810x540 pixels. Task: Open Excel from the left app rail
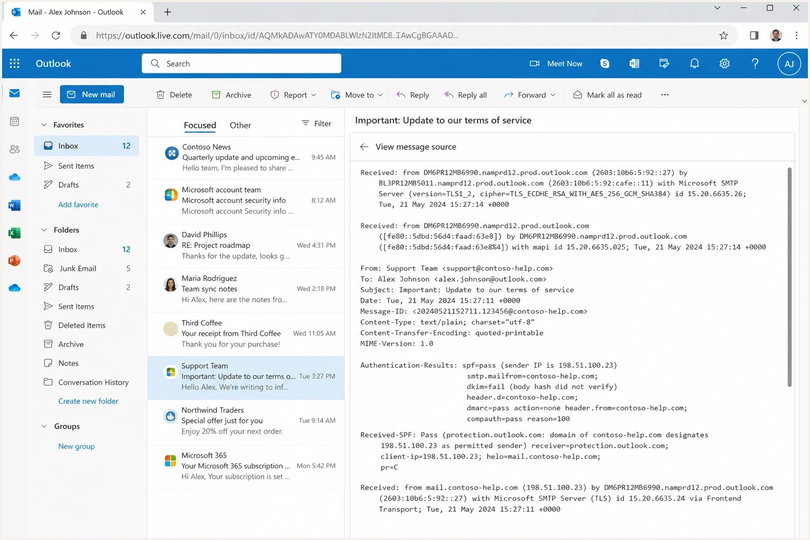pyautogui.click(x=15, y=233)
